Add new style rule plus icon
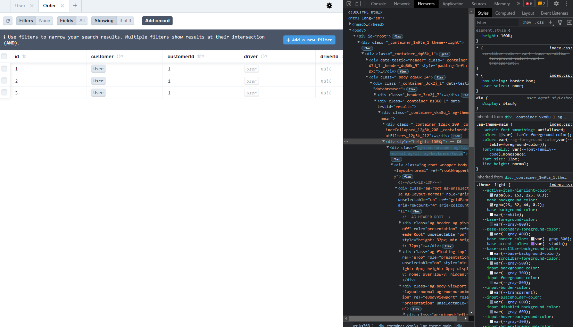Image resolution: width=573 pixels, height=327 pixels. tap(550, 22)
